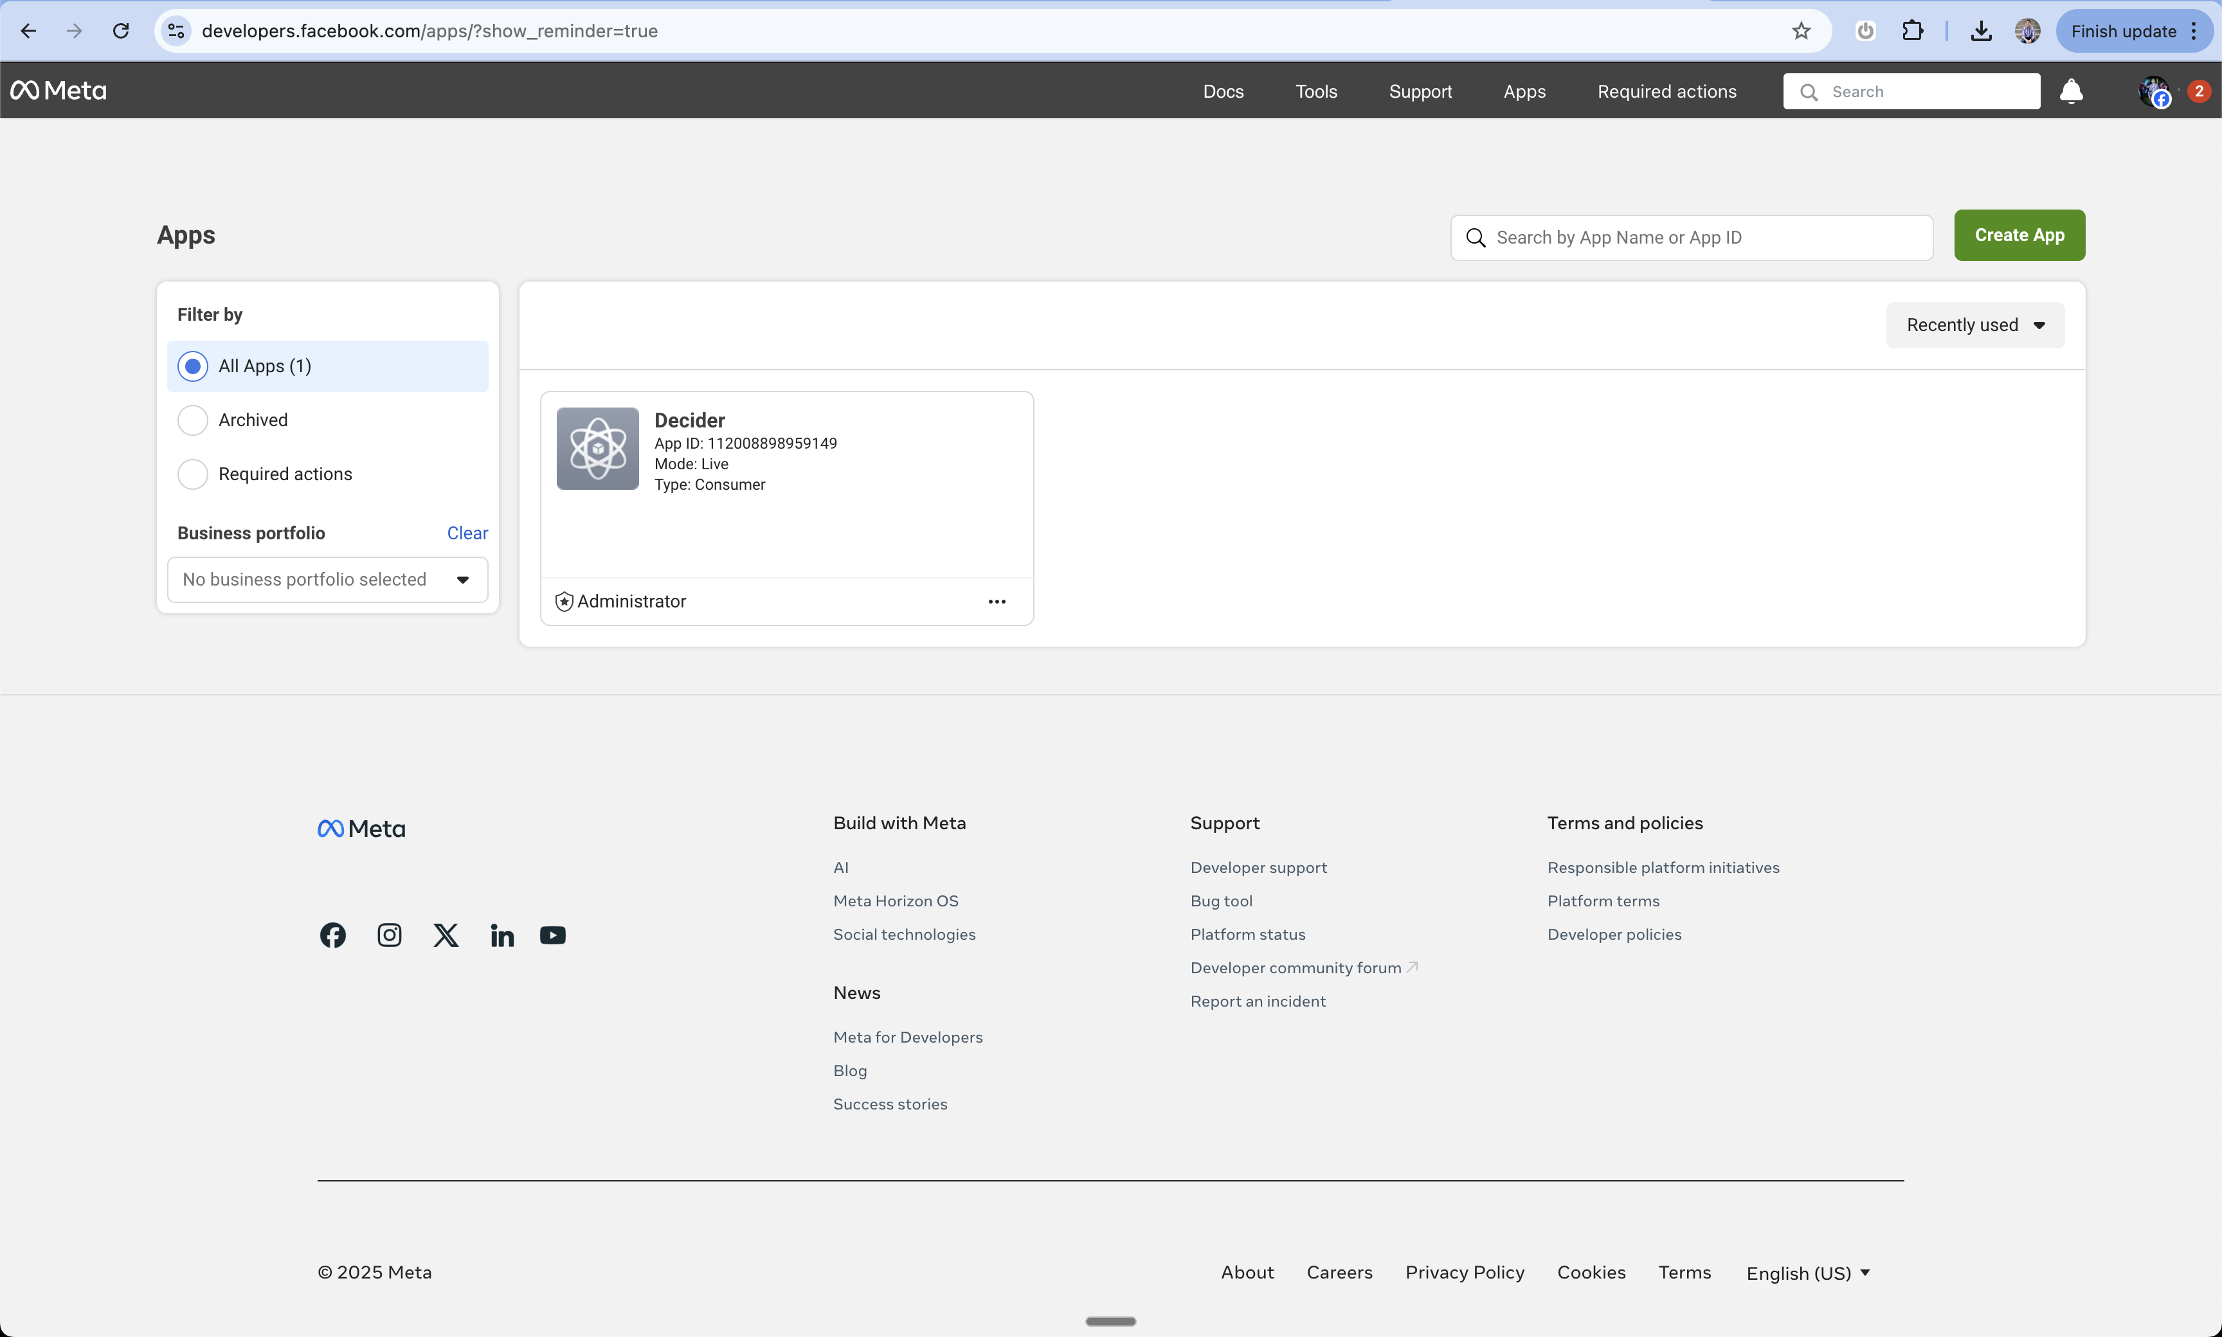Open the YouTube icon in the footer

point(552,935)
